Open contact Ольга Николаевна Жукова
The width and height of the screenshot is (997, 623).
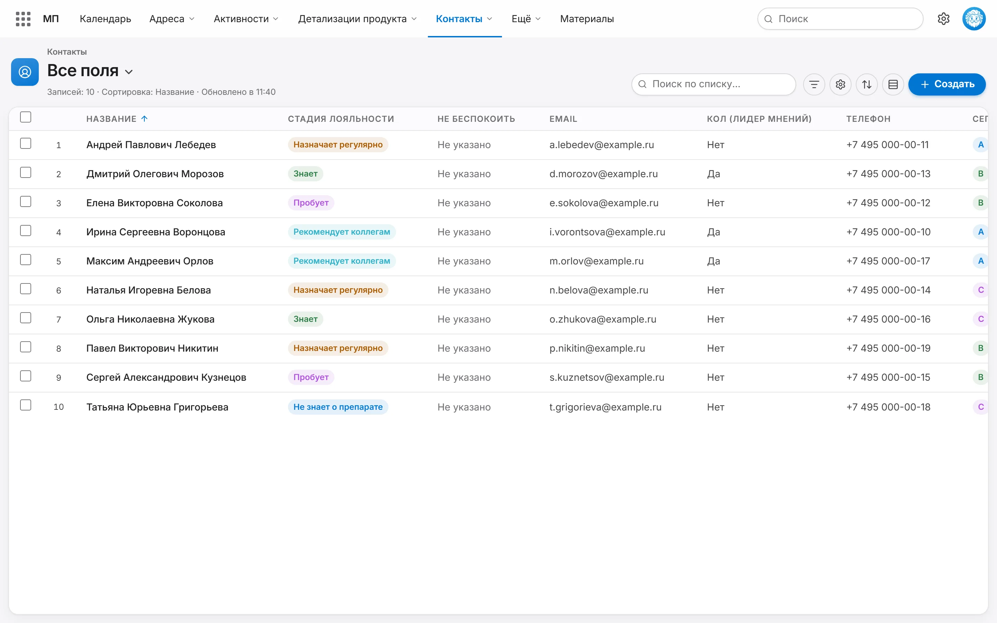(x=150, y=319)
